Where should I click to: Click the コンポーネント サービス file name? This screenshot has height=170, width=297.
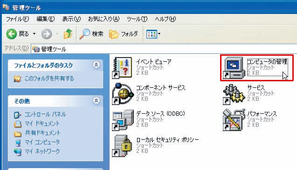pos(160,88)
